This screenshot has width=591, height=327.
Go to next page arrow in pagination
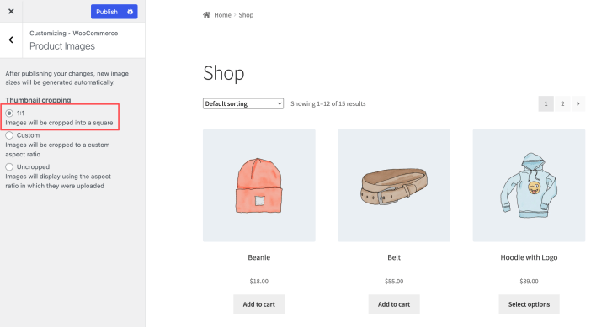coord(578,104)
